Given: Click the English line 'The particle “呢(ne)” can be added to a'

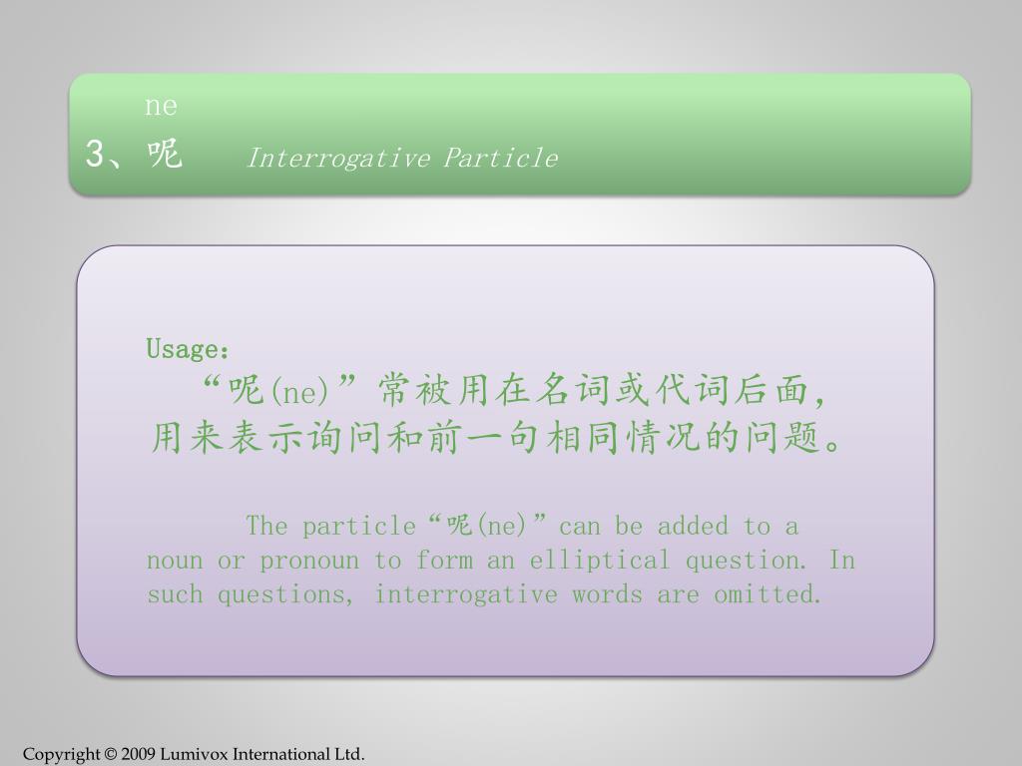Looking at the screenshot, I should (x=522, y=526).
